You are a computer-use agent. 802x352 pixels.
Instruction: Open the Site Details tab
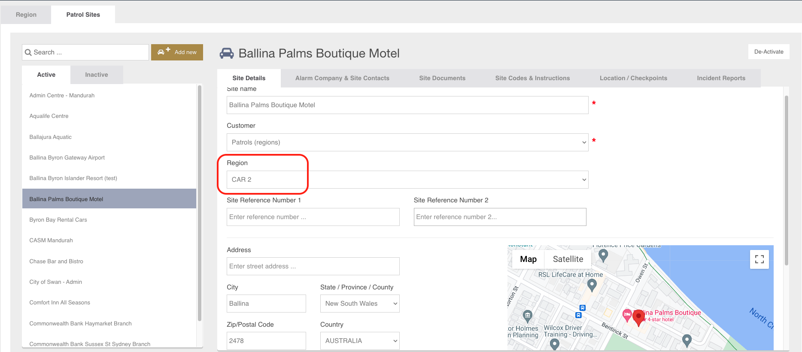pos(249,78)
